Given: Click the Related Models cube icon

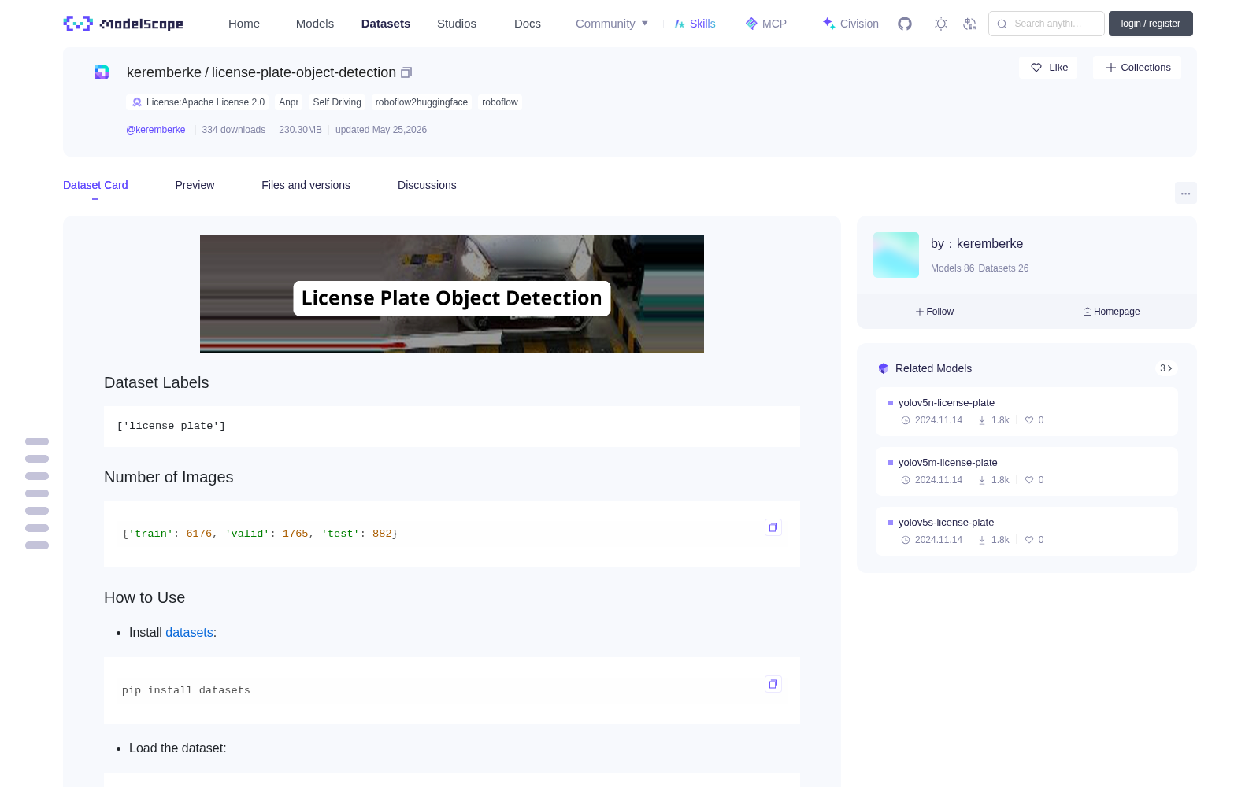Looking at the screenshot, I should (x=884, y=368).
